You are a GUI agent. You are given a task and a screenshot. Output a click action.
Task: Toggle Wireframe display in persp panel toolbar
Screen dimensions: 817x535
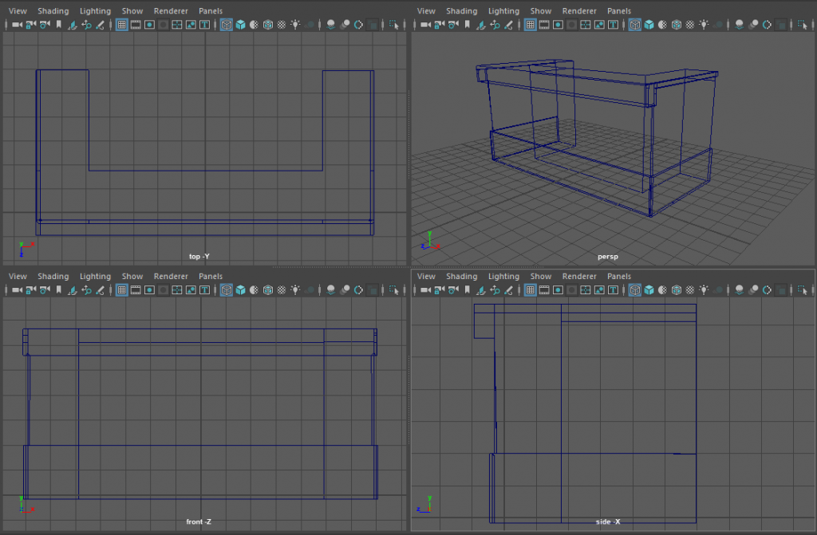click(635, 25)
